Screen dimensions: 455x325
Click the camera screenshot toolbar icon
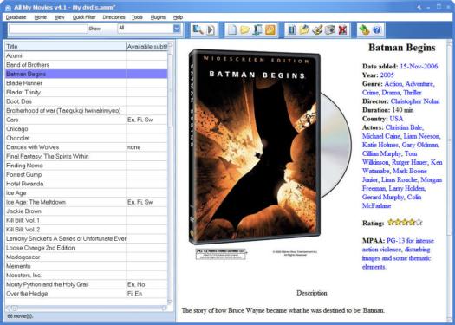(330, 29)
